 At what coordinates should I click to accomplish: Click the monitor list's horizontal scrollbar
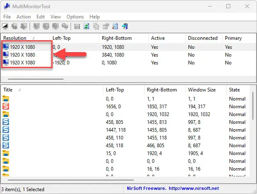coord(35,79)
